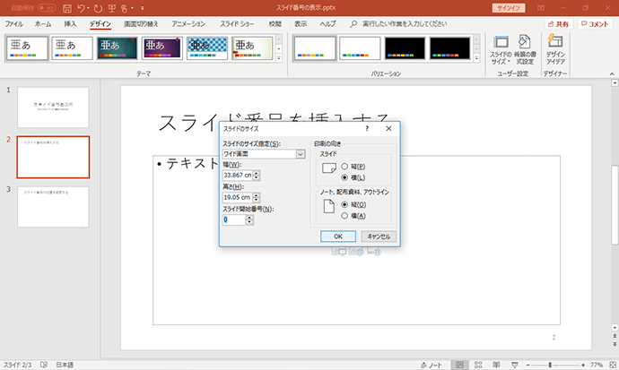This screenshot has height=370, width=619.
Task: Expand the variations gallery more arrow
Action: point(476,57)
